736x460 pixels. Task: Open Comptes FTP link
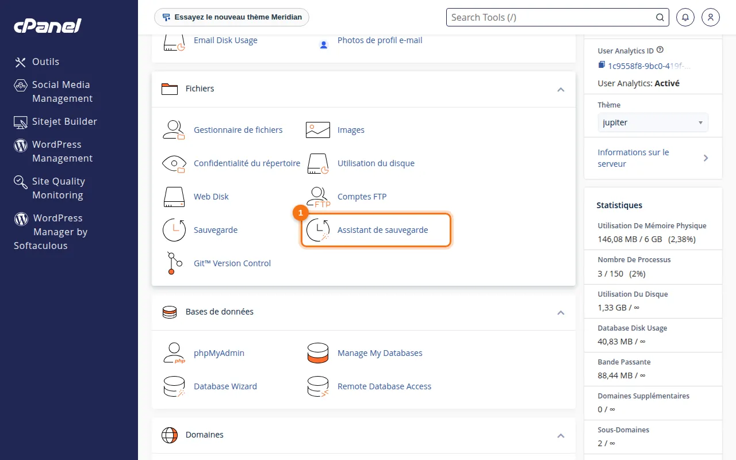pyautogui.click(x=362, y=197)
